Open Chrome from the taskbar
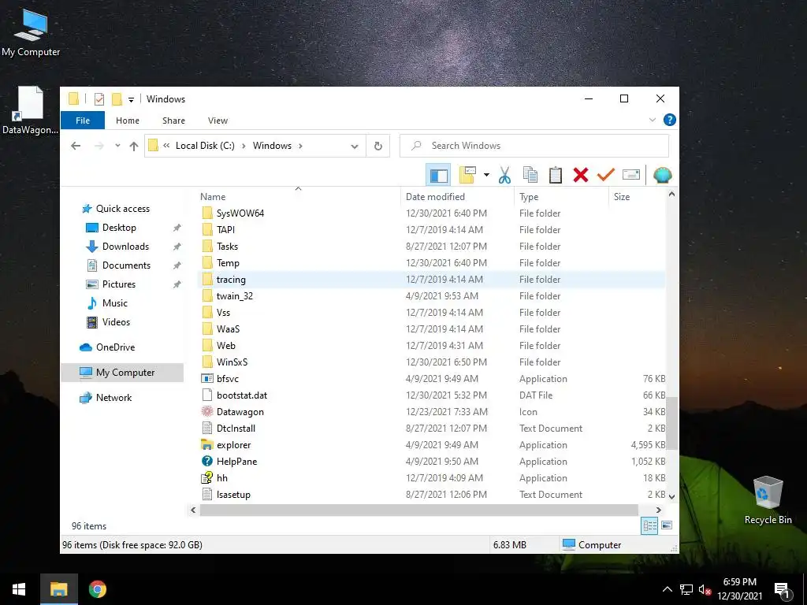Viewport: 807px width, 605px height. coord(97,589)
